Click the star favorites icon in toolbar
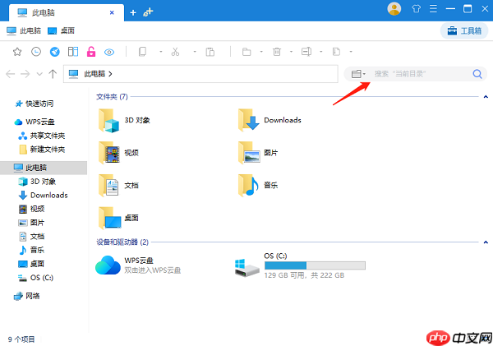Screen dimensions: 493x346 click(x=17, y=52)
